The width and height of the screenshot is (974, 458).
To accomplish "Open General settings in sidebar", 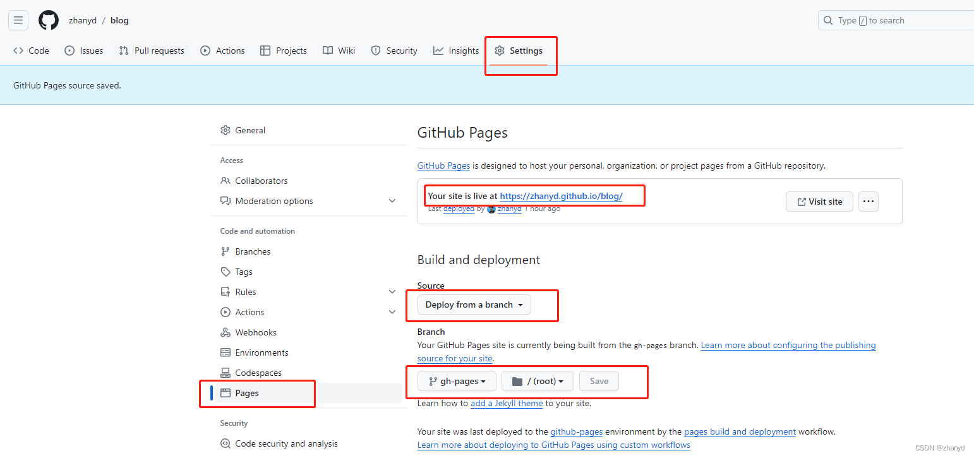I will tap(308, 130).
